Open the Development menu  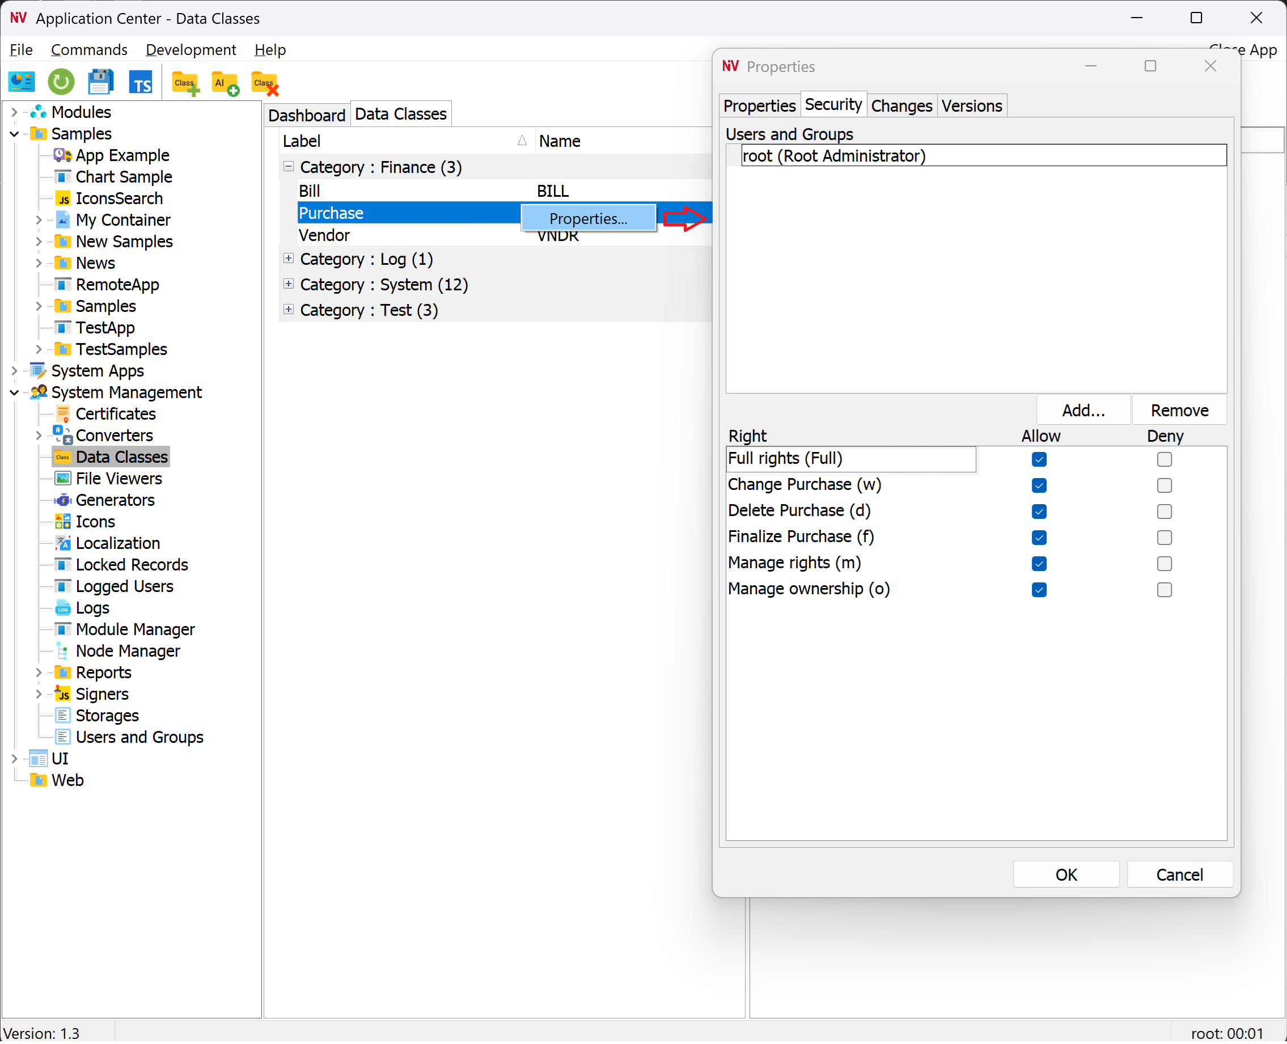pyautogui.click(x=190, y=49)
